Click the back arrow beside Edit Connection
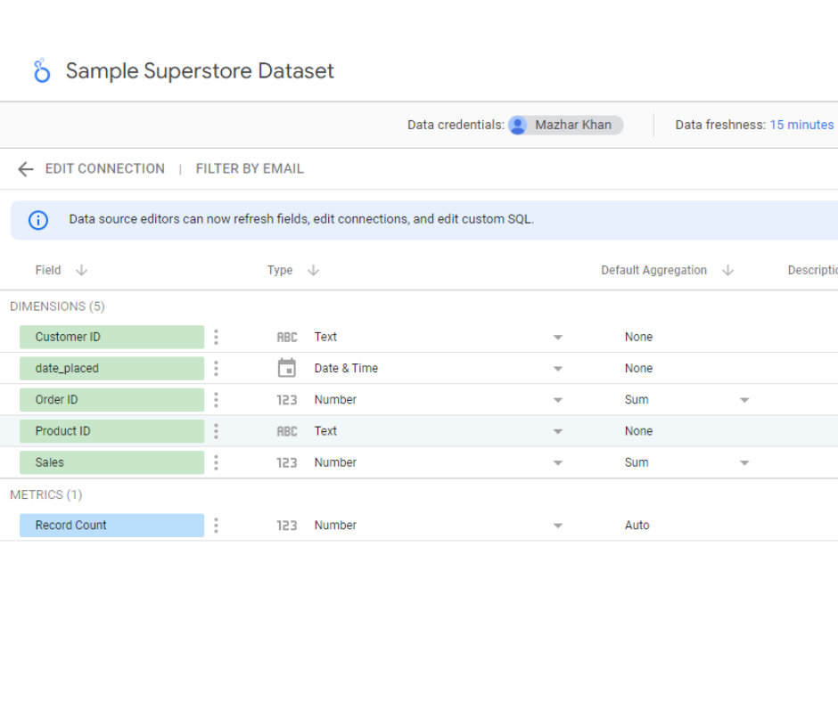The image size is (838, 702). click(x=25, y=169)
